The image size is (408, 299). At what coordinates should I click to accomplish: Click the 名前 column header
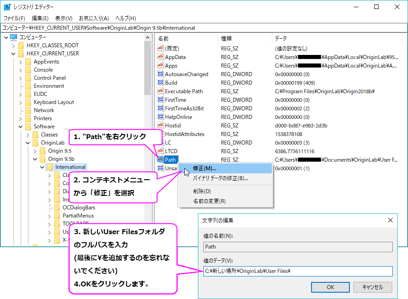click(187, 38)
